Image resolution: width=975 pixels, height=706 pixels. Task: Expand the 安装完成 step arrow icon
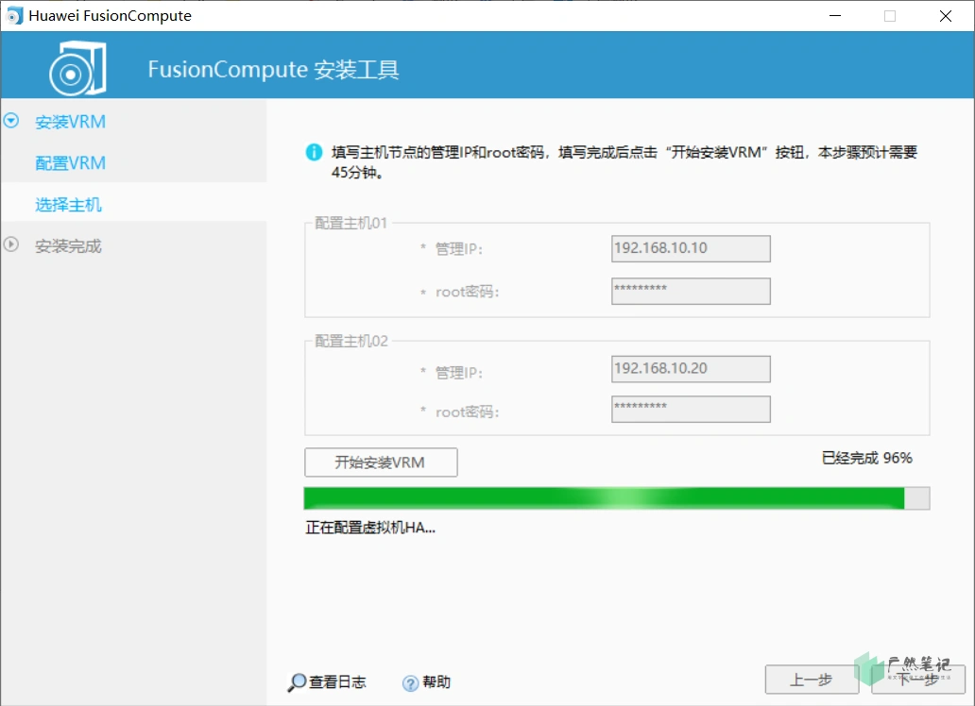click(11, 244)
